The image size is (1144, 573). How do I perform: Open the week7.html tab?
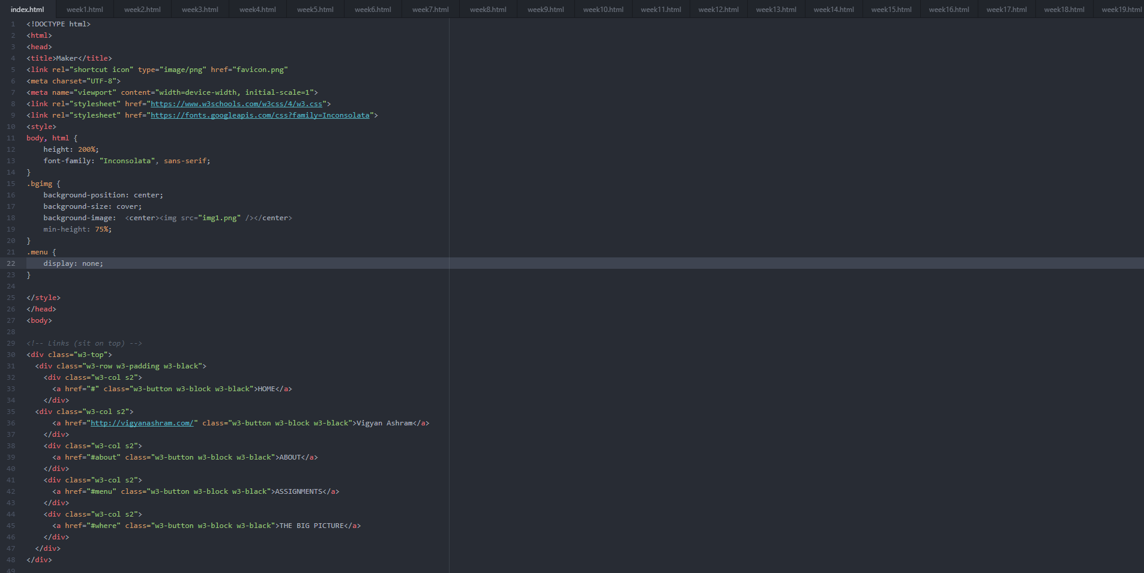tap(430, 9)
